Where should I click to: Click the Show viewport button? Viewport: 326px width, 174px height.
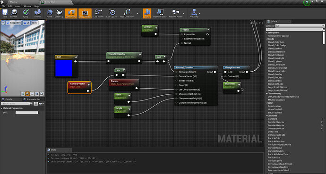coord(34,23)
